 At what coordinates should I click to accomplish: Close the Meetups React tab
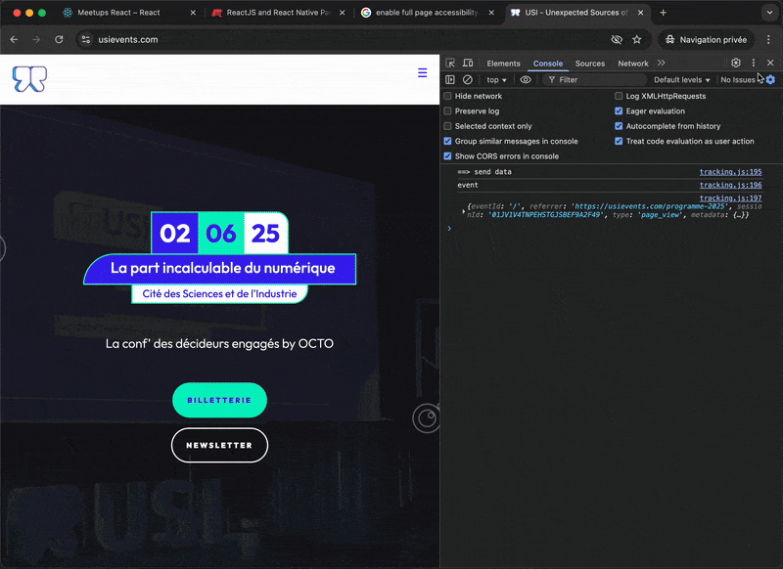[193, 13]
